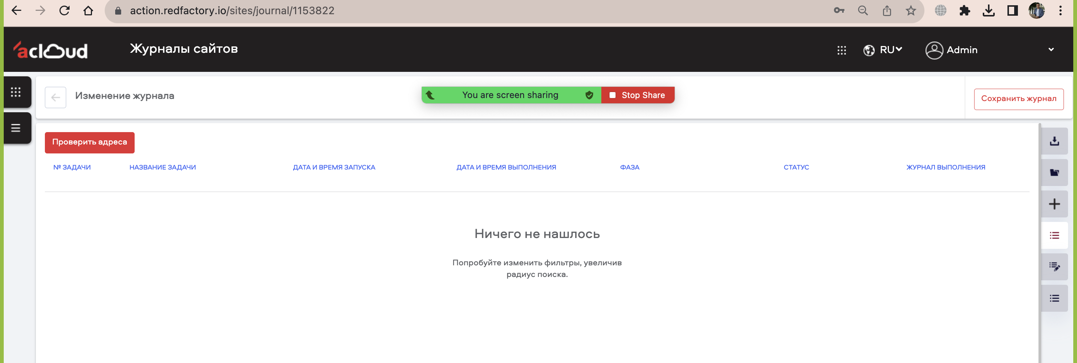Click the site lock icon in address bar
Viewport: 1077px width, 363px height.
[118, 11]
